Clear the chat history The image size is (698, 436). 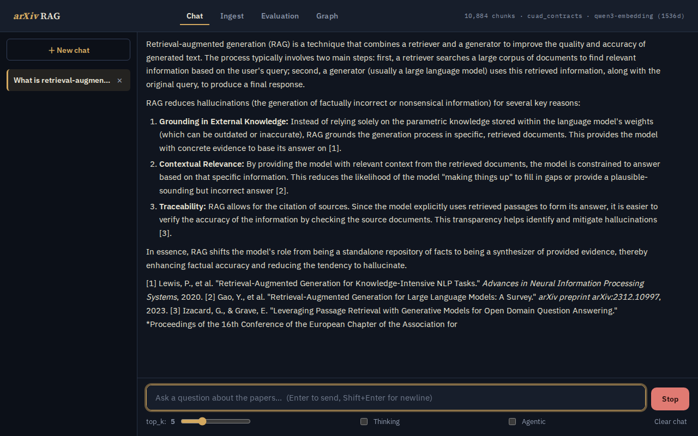click(671, 421)
